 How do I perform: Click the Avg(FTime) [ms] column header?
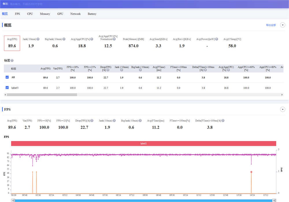click(x=159, y=68)
